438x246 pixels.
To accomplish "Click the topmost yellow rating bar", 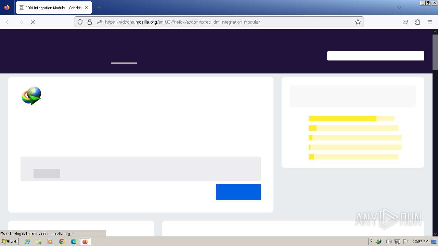I will tap(351, 119).
